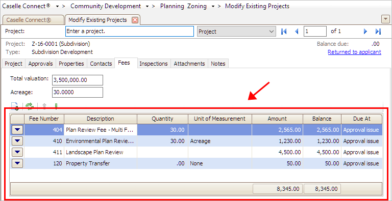This screenshot has width=392, height=201.
Task: Open the tab list dropdown at far right
Action: pyautogui.click(x=385, y=19)
